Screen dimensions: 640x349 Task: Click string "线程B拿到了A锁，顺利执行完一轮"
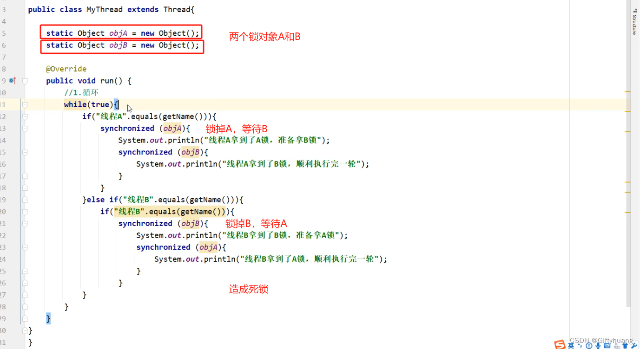pos(310,259)
